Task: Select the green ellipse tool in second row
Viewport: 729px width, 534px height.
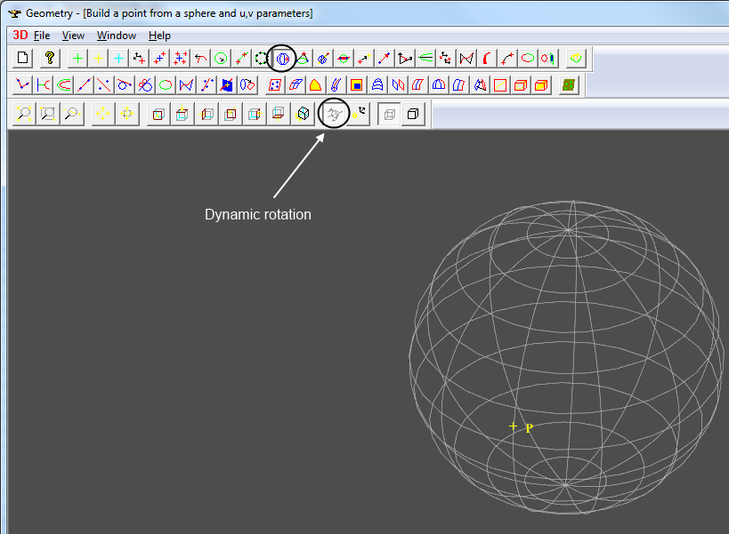Action: [x=166, y=85]
